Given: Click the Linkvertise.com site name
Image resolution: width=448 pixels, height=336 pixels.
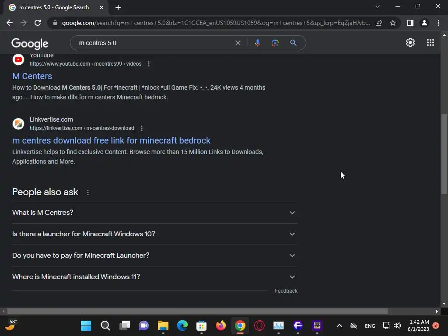Looking at the screenshot, I should pyautogui.click(x=51, y=119).
